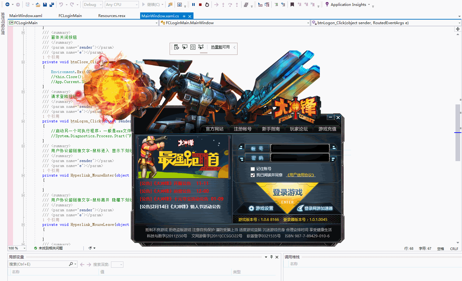462x281 pixels.
Task: Navigate backward with the toolbar back arrow
Action: click(7, 5)
